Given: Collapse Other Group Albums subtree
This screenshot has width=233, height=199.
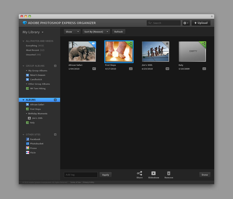Looking at the screenshot, I should [27, 84].
